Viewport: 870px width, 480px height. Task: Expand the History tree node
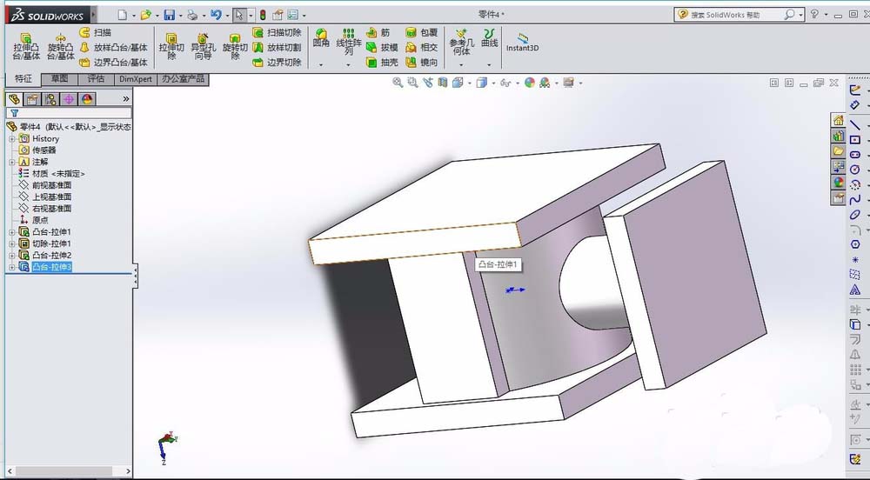[x=11, y=138]
